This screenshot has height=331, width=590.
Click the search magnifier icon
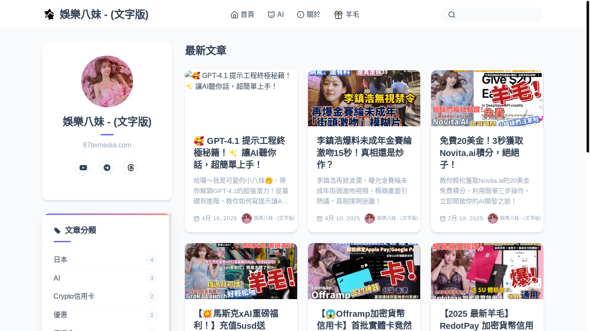coord(452,15)
